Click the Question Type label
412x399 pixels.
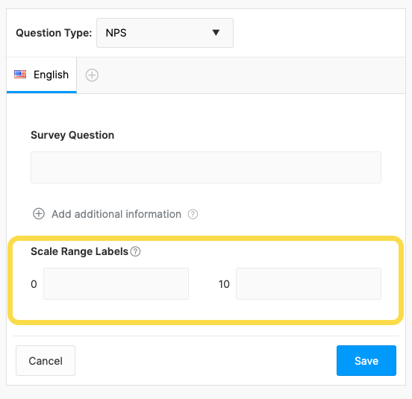pos(54,33)
